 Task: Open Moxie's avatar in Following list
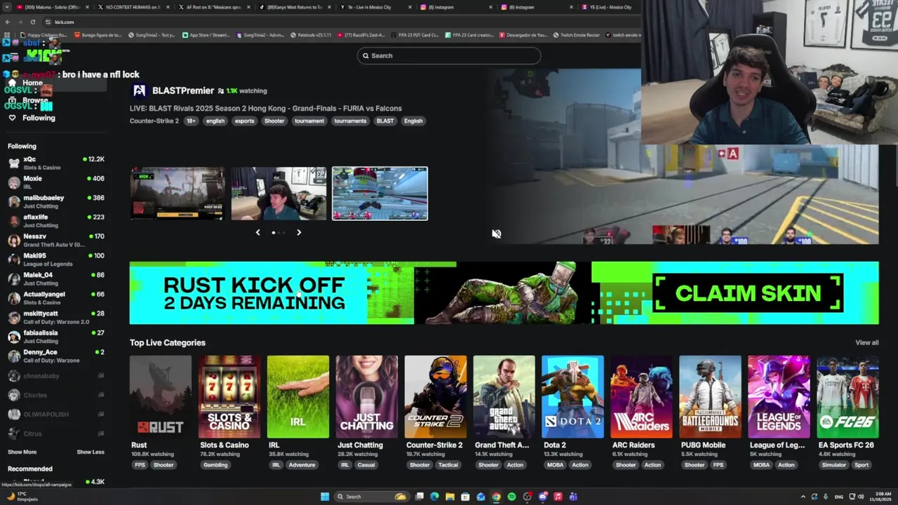click(x=14, y=182)
